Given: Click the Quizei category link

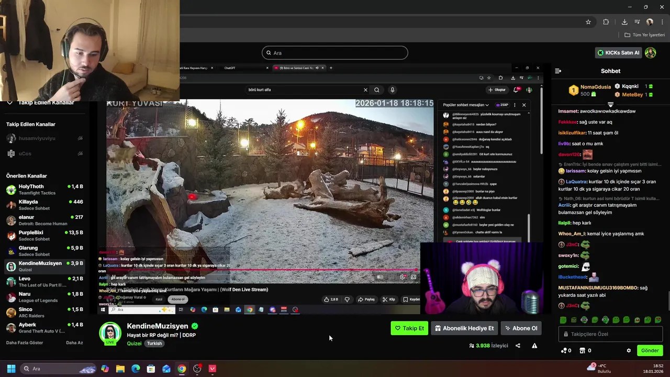Looking at the screenshot, I should 134,343.
